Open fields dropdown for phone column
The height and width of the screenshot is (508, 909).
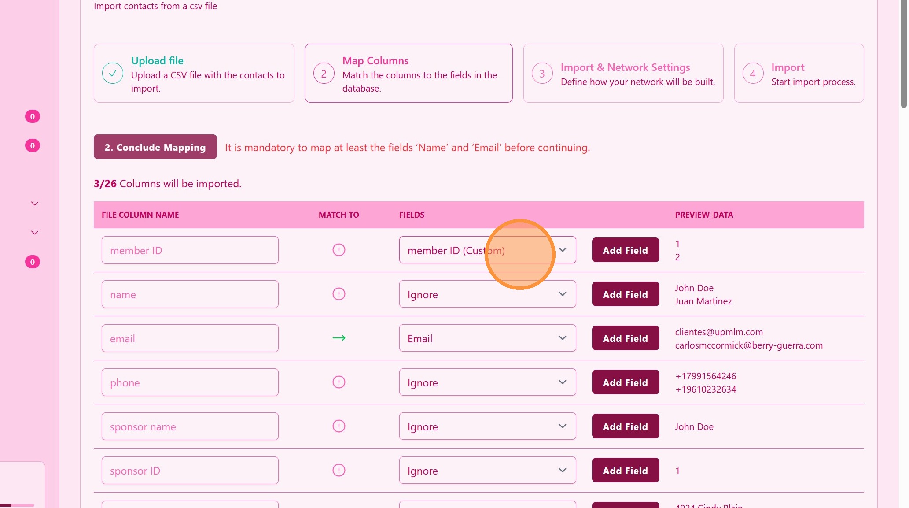pyautogui.click(x=487, y=382)
